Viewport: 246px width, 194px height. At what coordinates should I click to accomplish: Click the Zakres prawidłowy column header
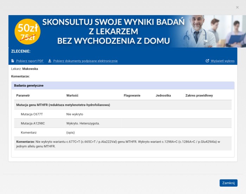tap(199, 95)
